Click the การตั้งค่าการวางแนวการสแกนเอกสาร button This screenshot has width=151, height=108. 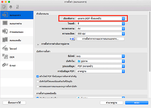click(x=100, y=39)
